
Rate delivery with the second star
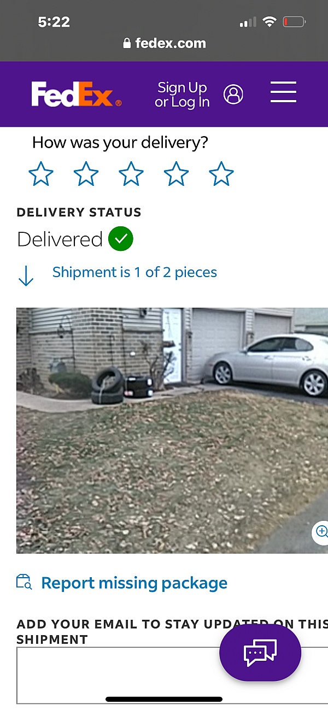[x=86, y=174]
